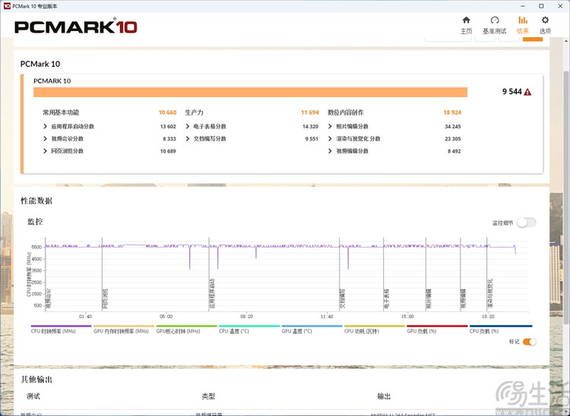Click the 08:20 time axis label
Image resolution: width=570 pixels, height=416 pixels.
(246, 317)
